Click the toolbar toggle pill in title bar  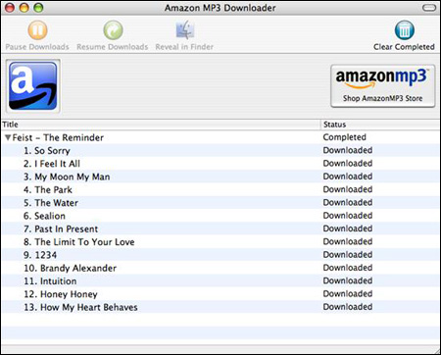429,8
